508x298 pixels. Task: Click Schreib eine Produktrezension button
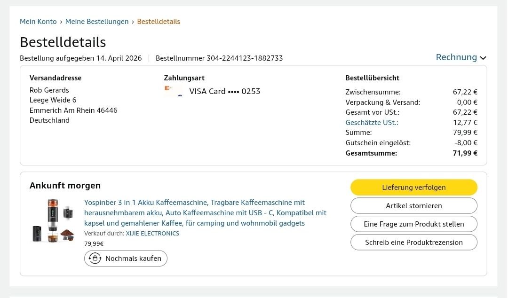coord(413,242)
